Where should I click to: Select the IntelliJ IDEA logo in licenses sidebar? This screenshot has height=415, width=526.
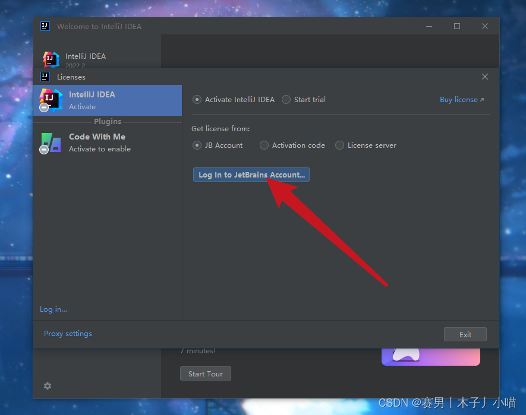51,99
